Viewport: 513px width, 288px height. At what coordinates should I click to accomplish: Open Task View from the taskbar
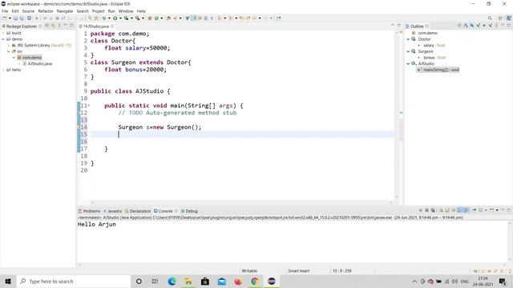point(155,281)
